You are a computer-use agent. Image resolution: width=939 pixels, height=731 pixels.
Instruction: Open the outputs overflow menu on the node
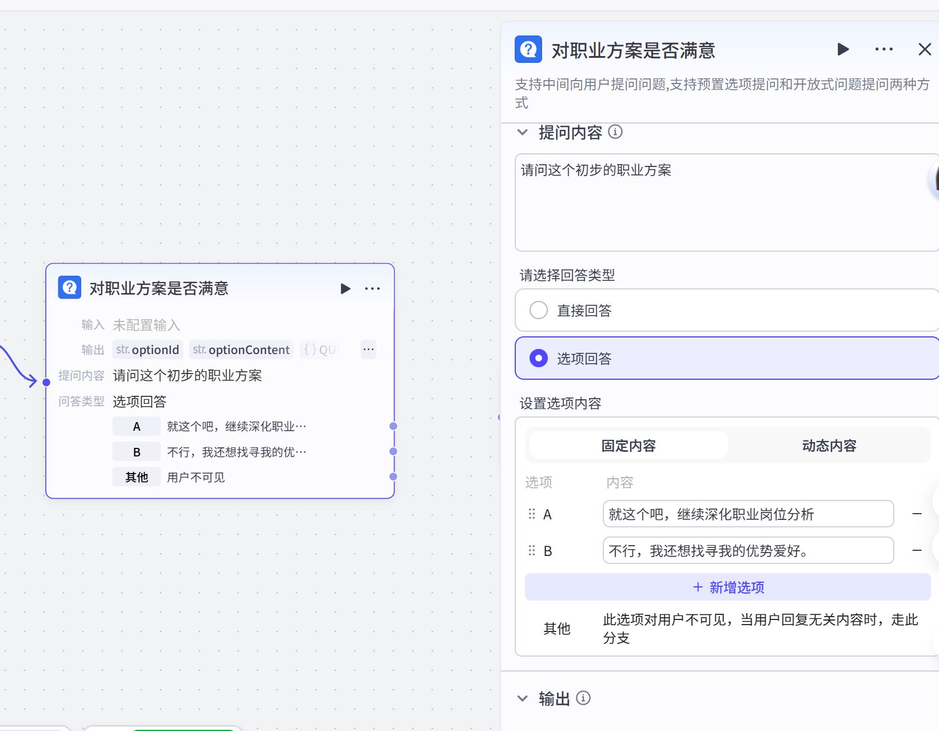tap(369, 349)
